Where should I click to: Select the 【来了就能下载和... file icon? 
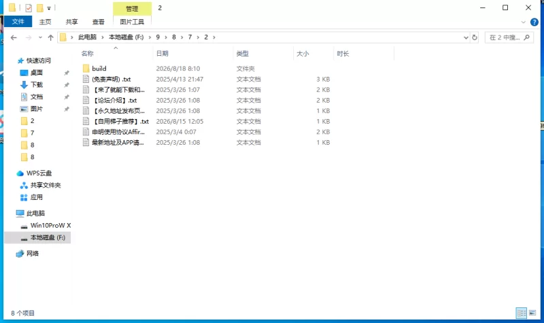86,90
